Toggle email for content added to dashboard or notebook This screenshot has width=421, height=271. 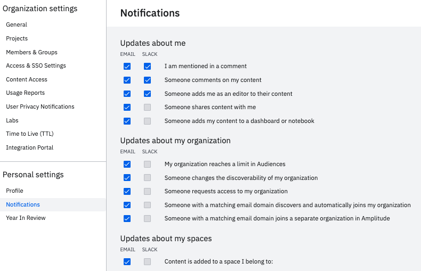(127, 121)
